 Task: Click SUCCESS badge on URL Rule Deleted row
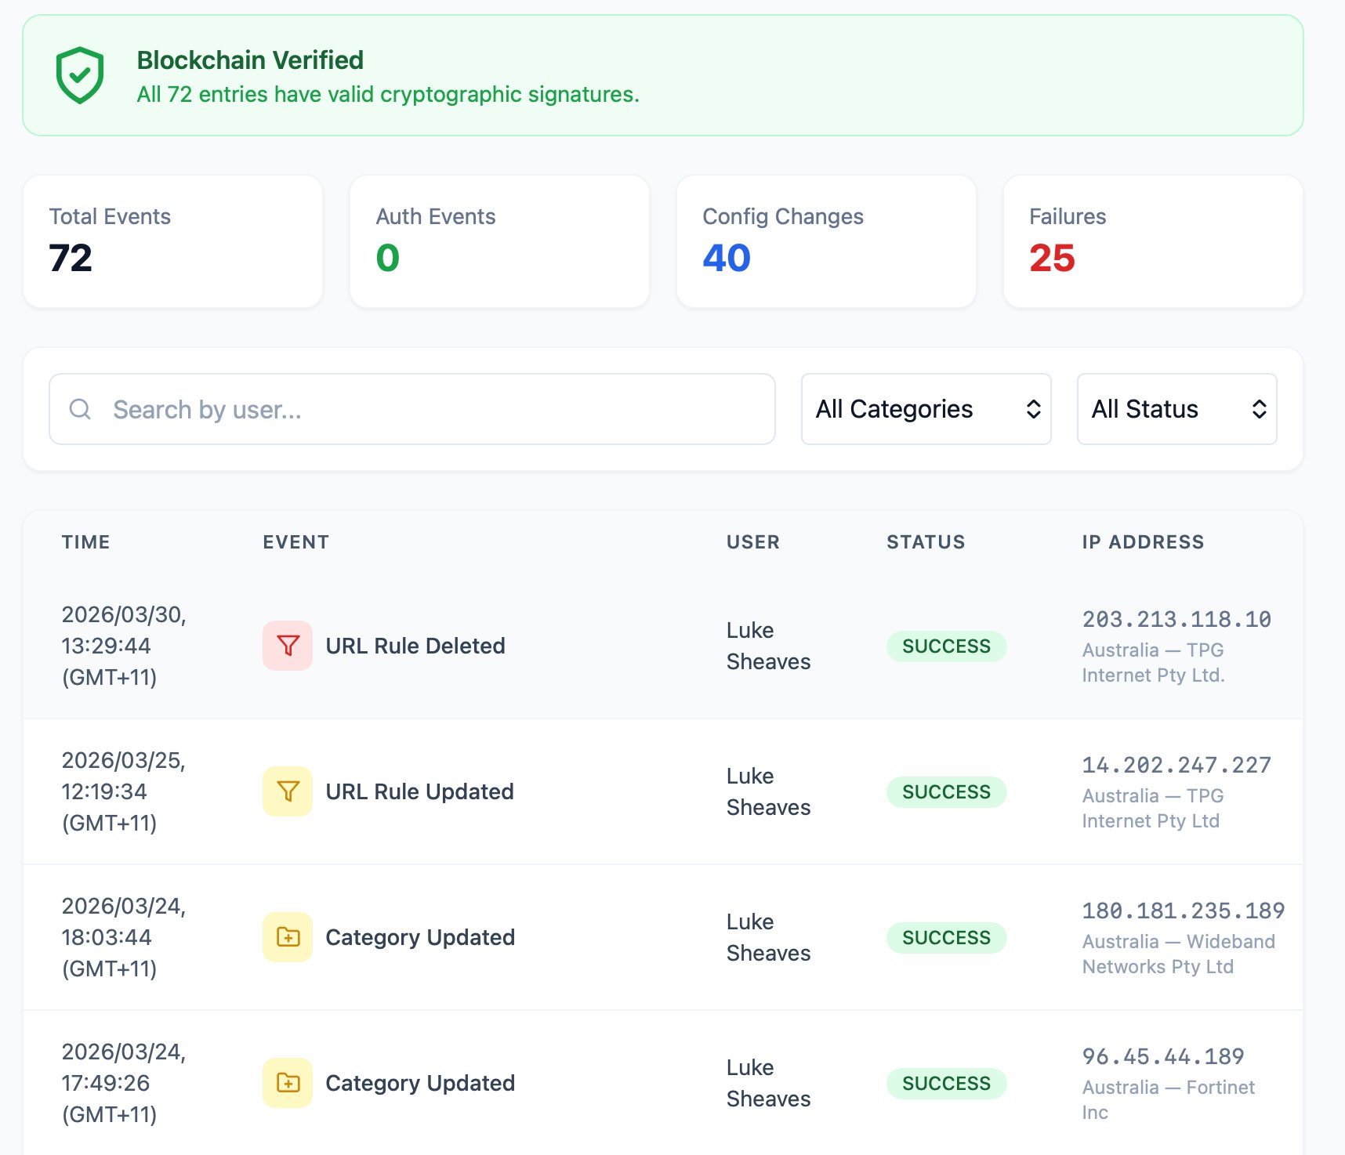click(946, 646)
